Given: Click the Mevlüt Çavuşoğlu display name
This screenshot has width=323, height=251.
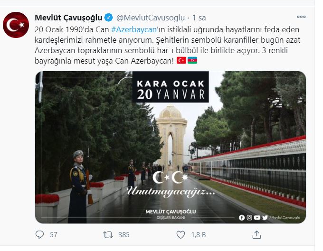Looking at the screenshot, I should tap(68, 18).
